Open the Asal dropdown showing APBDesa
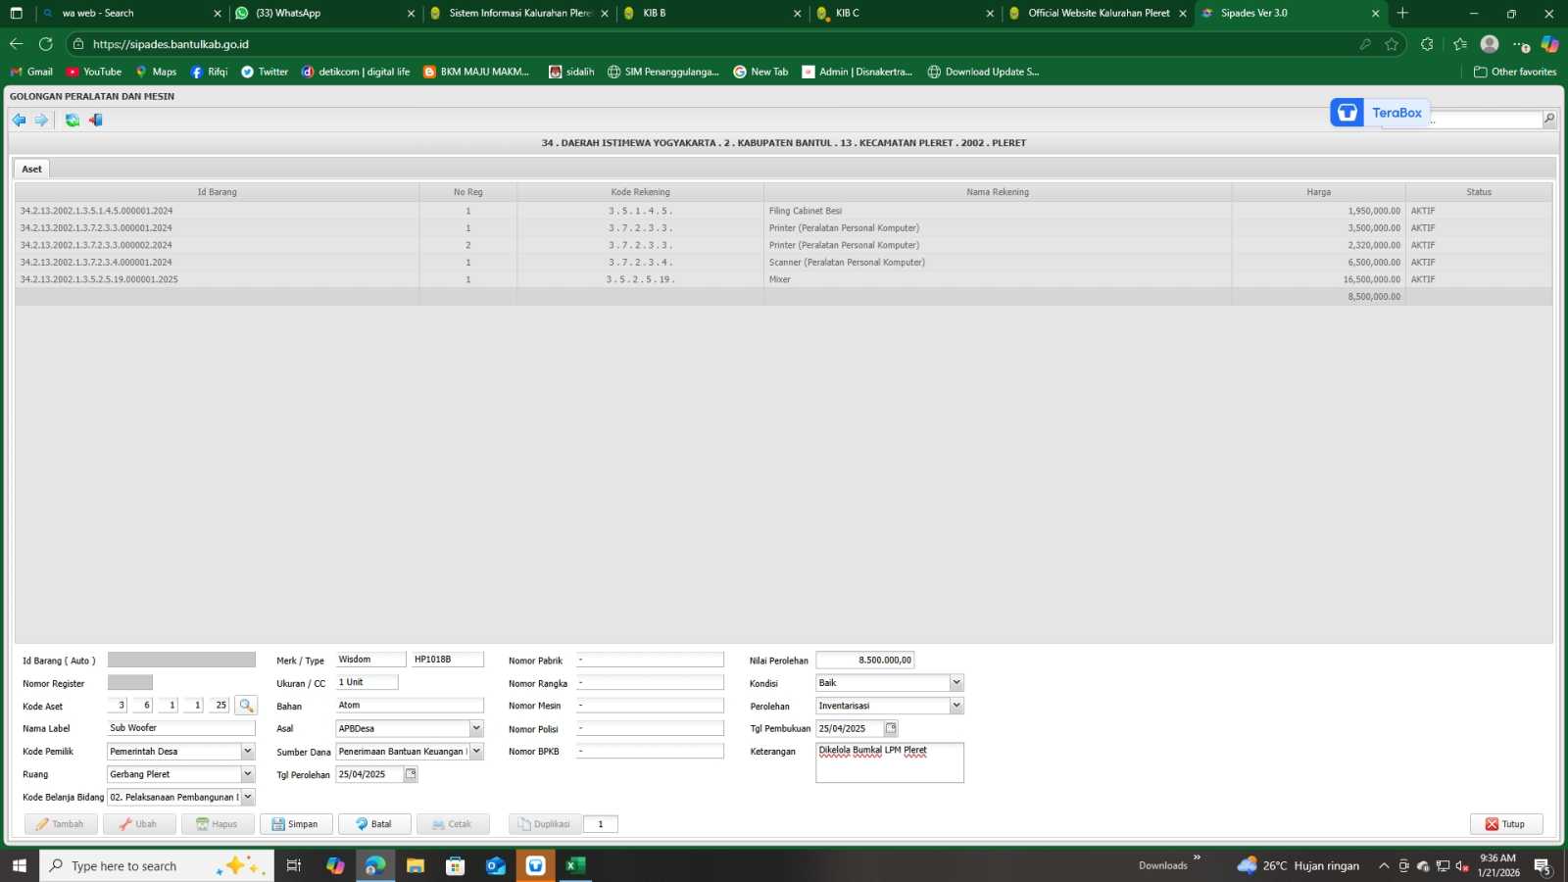Viewport: 1568px width, 882px height. [476, 728]
